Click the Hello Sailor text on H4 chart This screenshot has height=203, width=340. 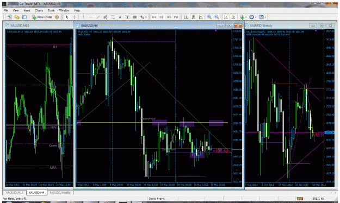pyautogui.click(x=84, y=34)
